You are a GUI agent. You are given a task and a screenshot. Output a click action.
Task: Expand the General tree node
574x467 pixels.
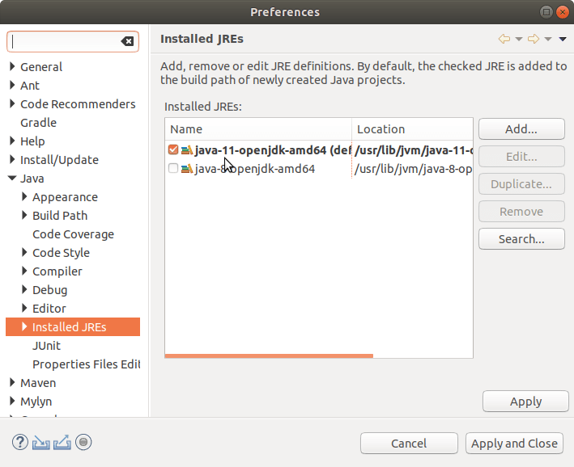pos(12,66)
